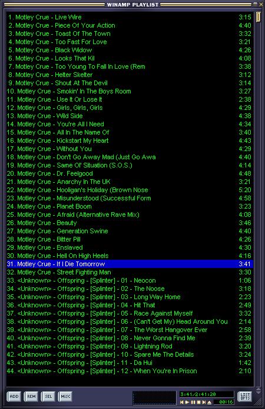
Task: Pause playback using the mini pause button
Action: [193, 402]
